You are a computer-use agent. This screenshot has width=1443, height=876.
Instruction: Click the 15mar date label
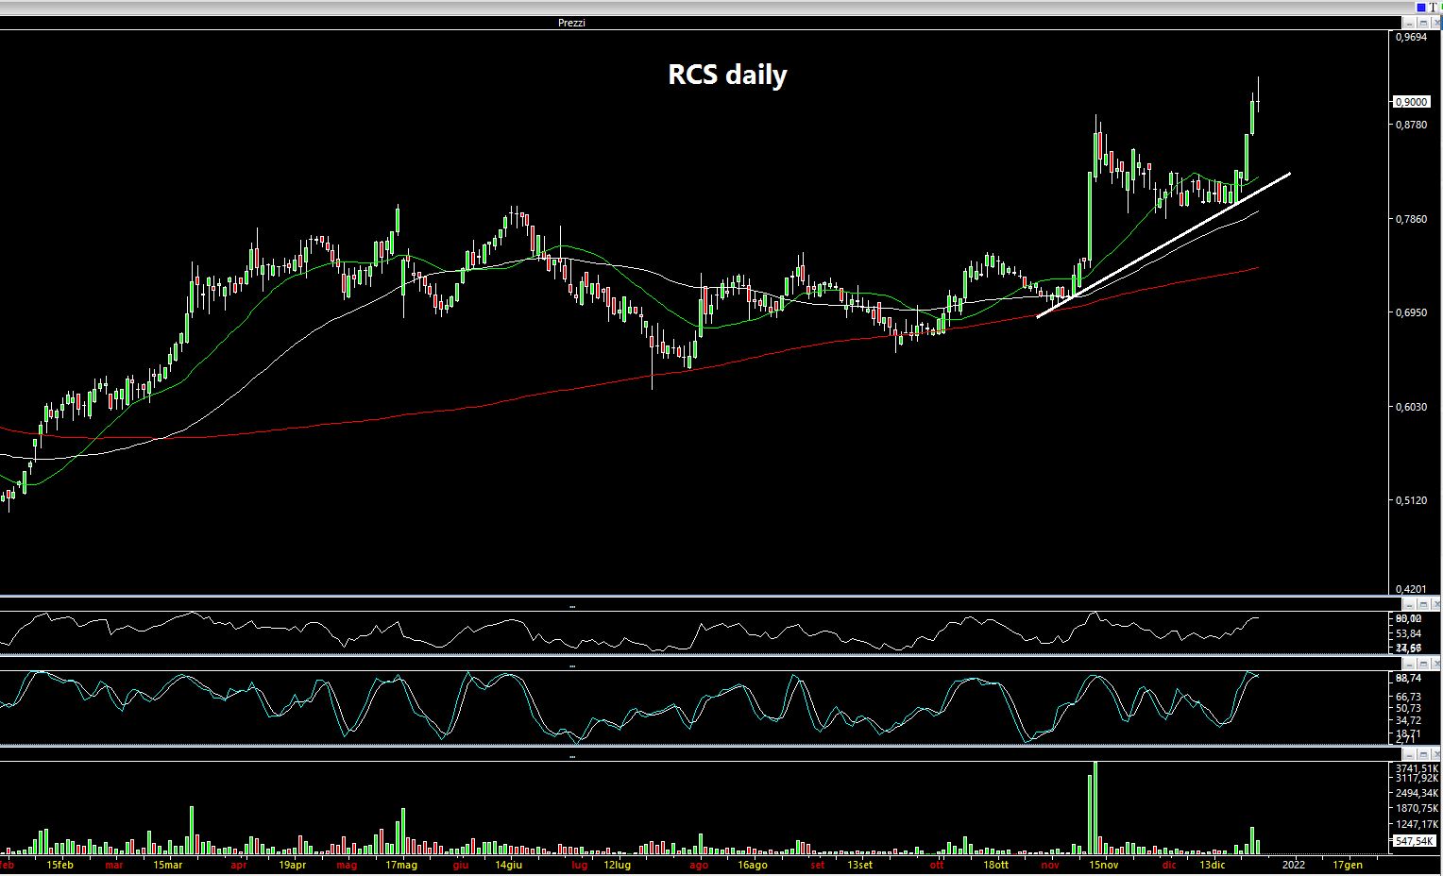point(168,865)
